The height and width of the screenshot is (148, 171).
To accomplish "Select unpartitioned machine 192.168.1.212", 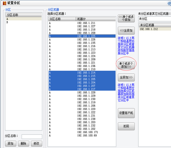I will pyautogui.click(x=155, y=29).
